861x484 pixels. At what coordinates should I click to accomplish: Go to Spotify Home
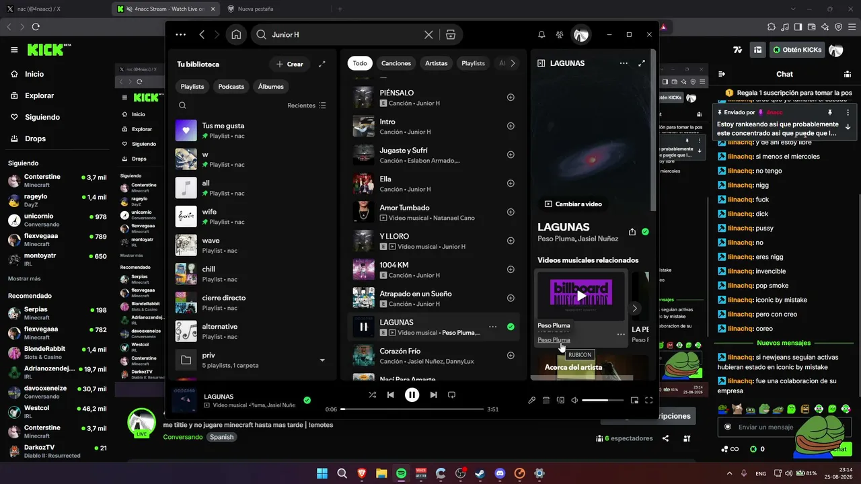pos(236,35)
